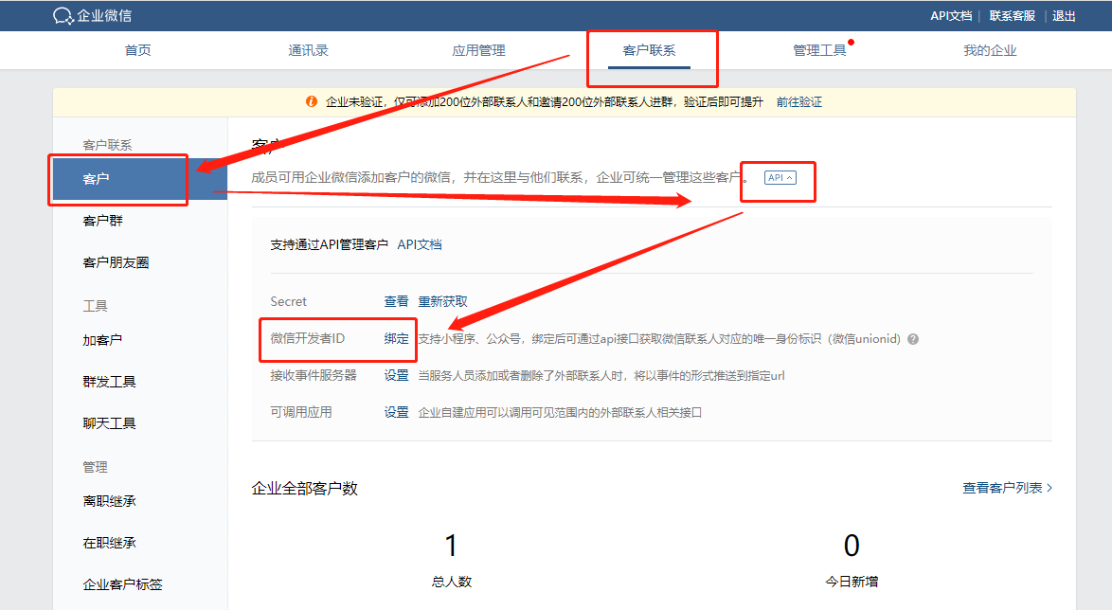Select 客户 in the sidebar

[x=139, y=179]
